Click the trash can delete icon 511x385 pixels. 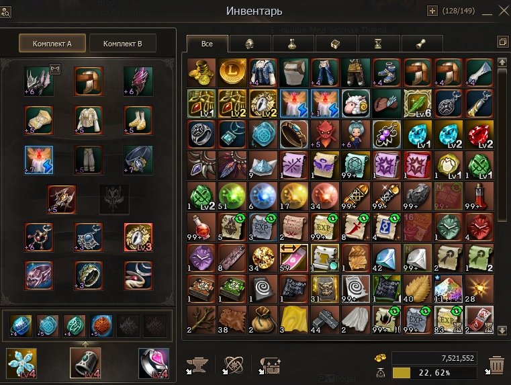(x=496, y=365)
